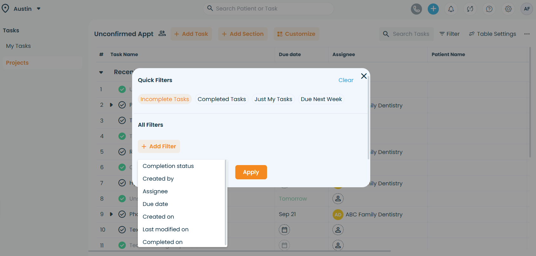The height and width of the screenshot is (256, 536).
Task: Click the blue plus add icon
Action: pyautogui.click(x=433, y=9)
